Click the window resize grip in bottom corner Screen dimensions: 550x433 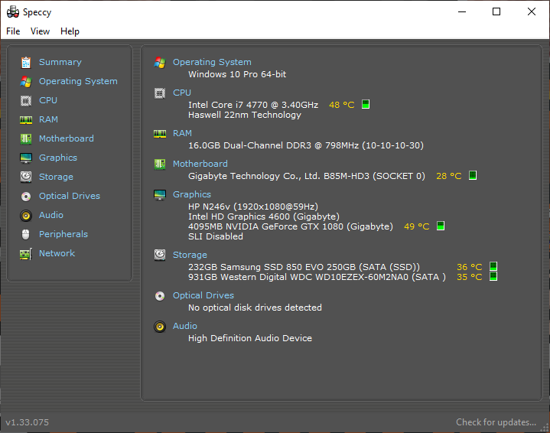point(545,428)
